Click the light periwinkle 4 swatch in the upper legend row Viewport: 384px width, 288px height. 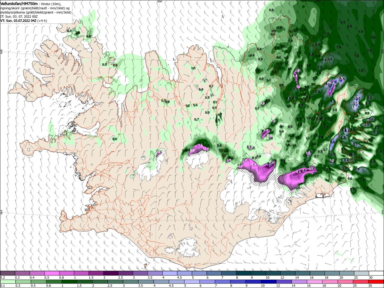(x=169, y=273)
